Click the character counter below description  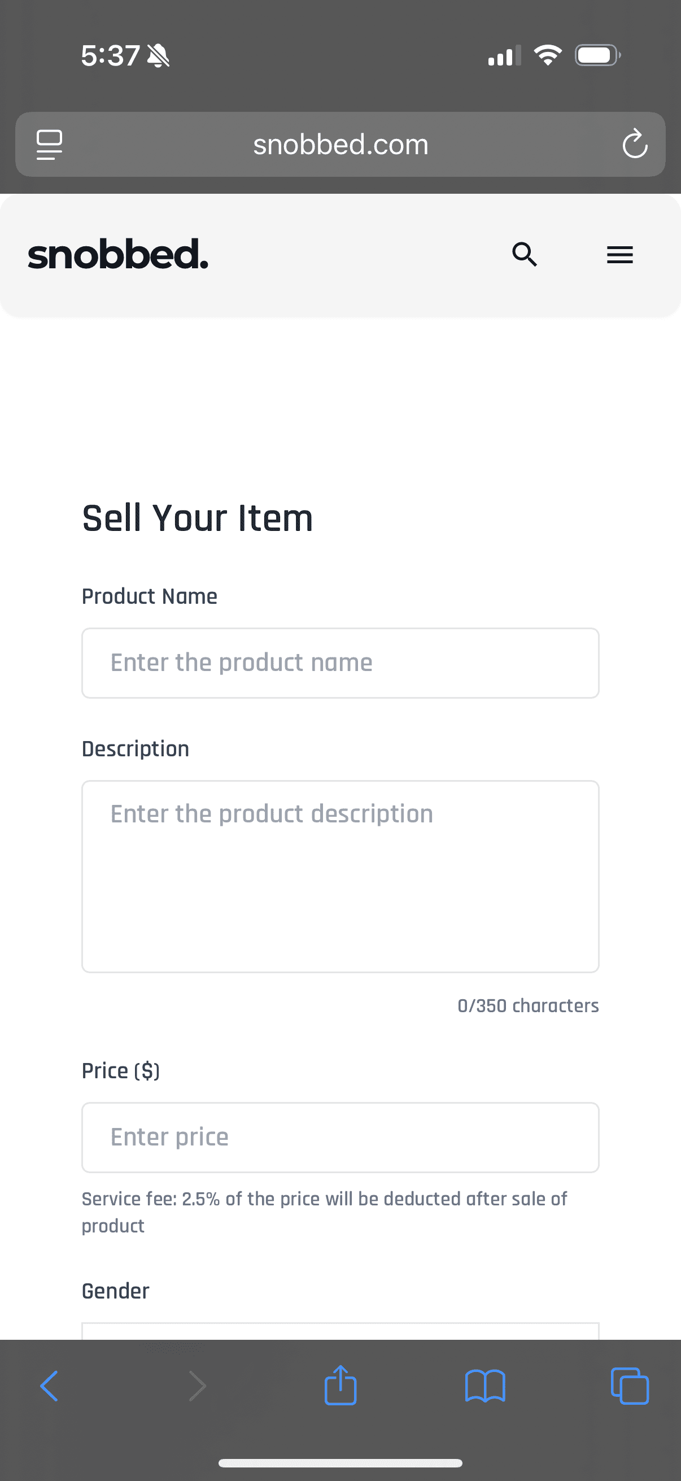click(x=528, y=1005)
